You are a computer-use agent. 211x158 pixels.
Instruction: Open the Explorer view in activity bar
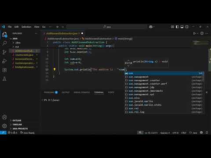(4, 35)
